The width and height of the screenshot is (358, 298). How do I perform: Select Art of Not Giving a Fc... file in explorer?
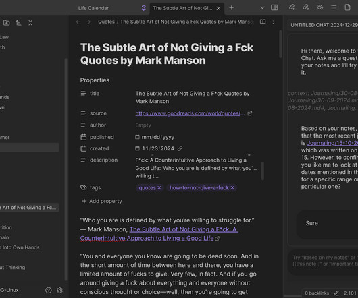(x=29, y=208)
